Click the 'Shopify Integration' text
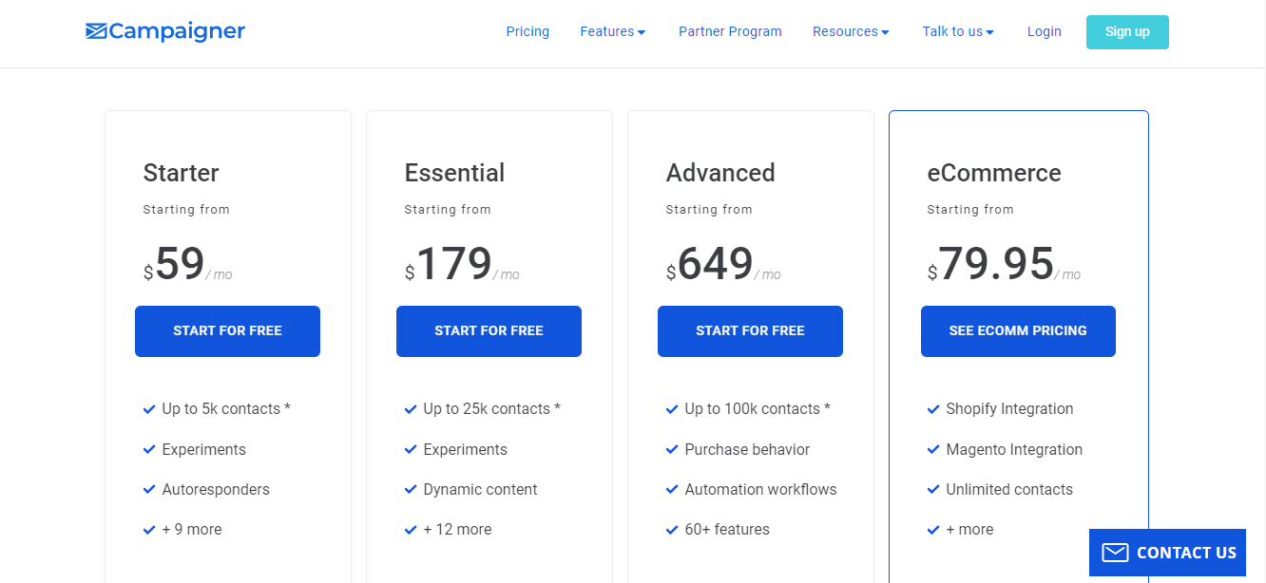 coord(1009,409)
